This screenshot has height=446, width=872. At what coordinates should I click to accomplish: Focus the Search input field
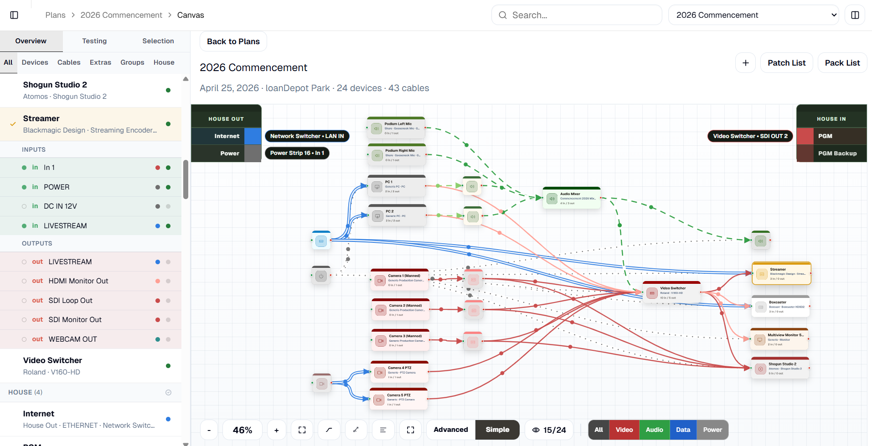[577, 15]
